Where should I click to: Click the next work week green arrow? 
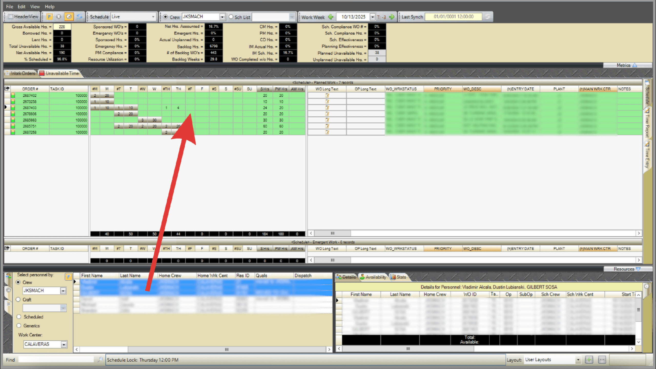coord(392,17)
